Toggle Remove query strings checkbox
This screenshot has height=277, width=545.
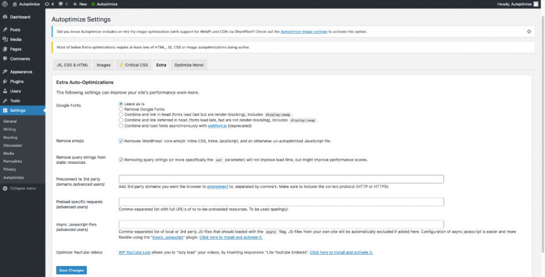click(x=121, y=160)
